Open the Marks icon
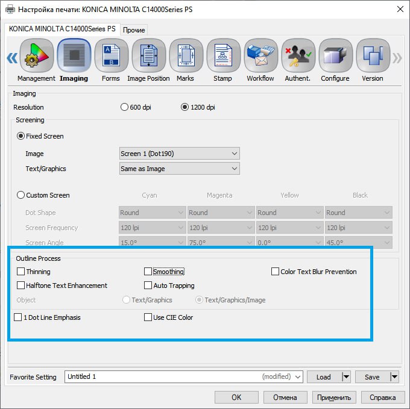This screenshot has width=410, height=409. point(186,55)
